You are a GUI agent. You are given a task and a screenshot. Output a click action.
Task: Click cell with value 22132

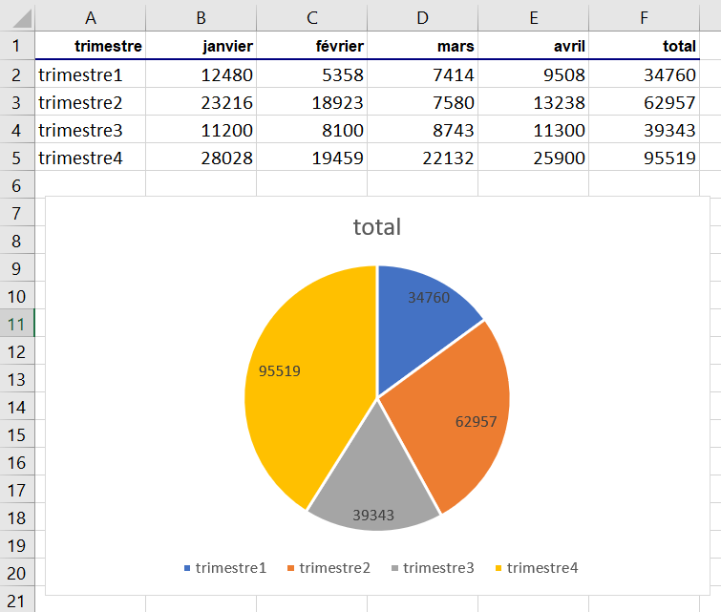[x=422, y=158]
